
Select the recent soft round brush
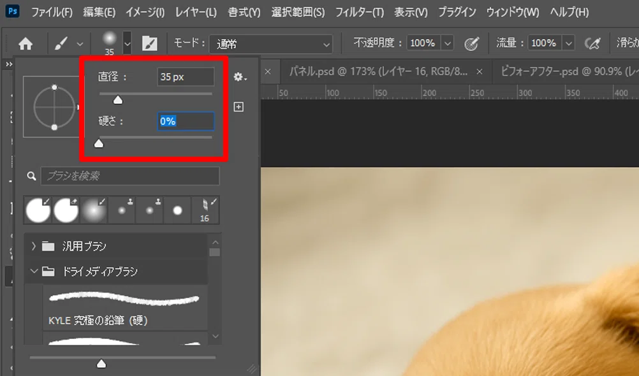pos(93,210)
